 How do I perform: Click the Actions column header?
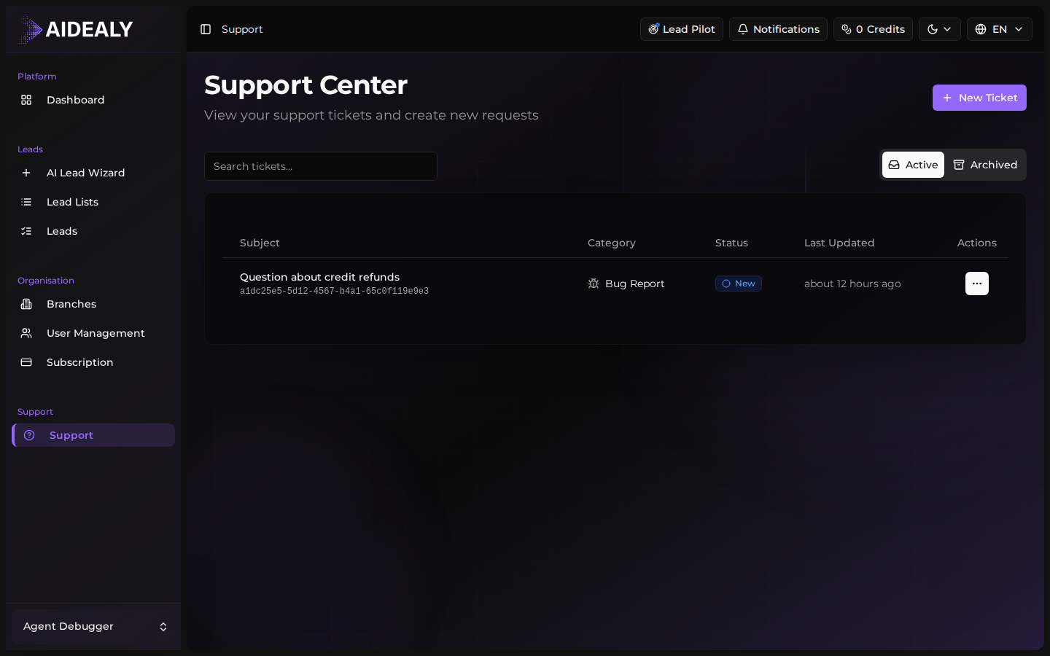977,243
